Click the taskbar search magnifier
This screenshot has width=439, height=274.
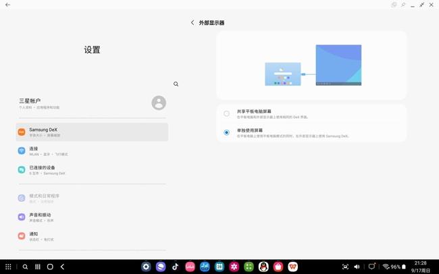[x=25, y=267]
